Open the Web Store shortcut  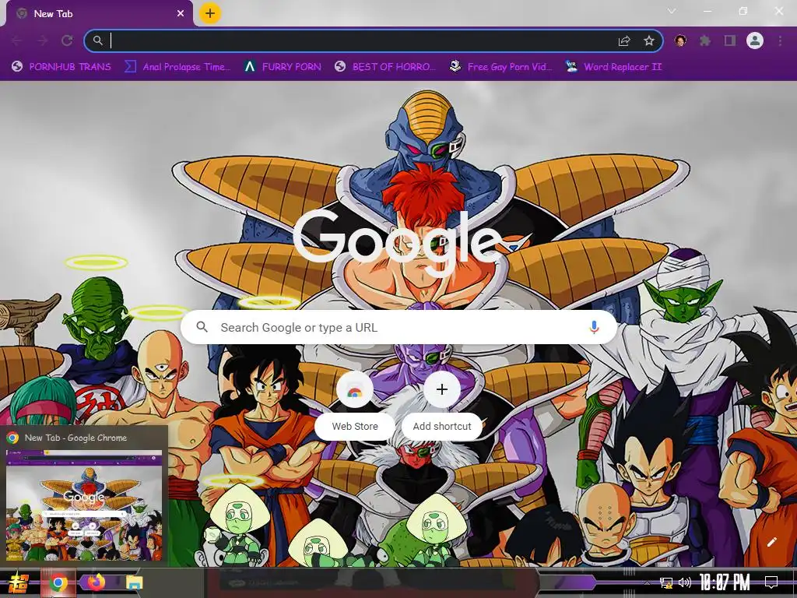coord(355,404)
